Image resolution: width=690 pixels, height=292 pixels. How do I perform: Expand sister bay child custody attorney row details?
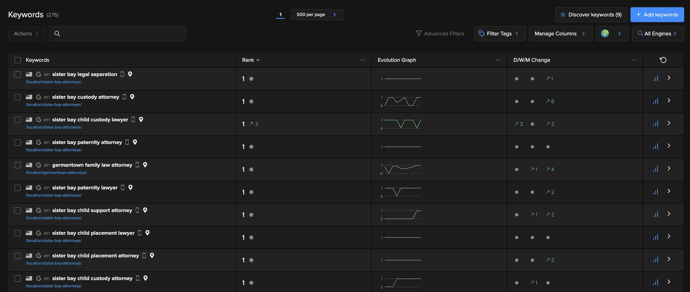pyautogui.click(x=669, y=282)
